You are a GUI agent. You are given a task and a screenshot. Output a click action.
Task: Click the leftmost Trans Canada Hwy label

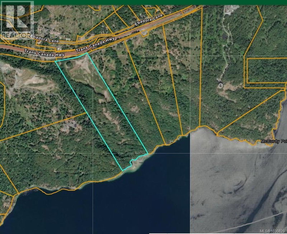[x=44, y=53]
